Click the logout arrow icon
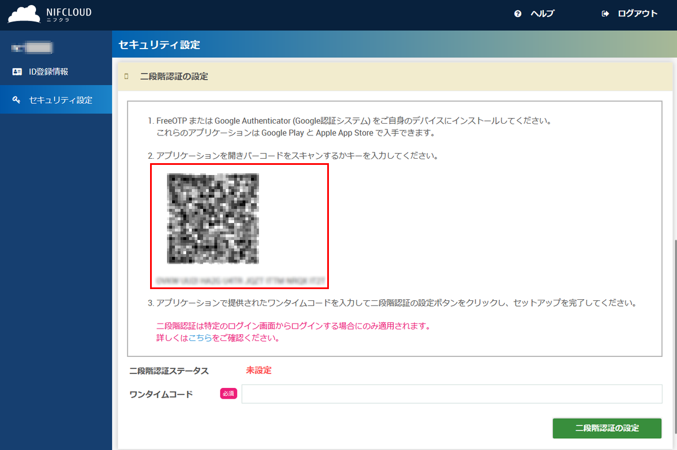 (x=605, y=14)
